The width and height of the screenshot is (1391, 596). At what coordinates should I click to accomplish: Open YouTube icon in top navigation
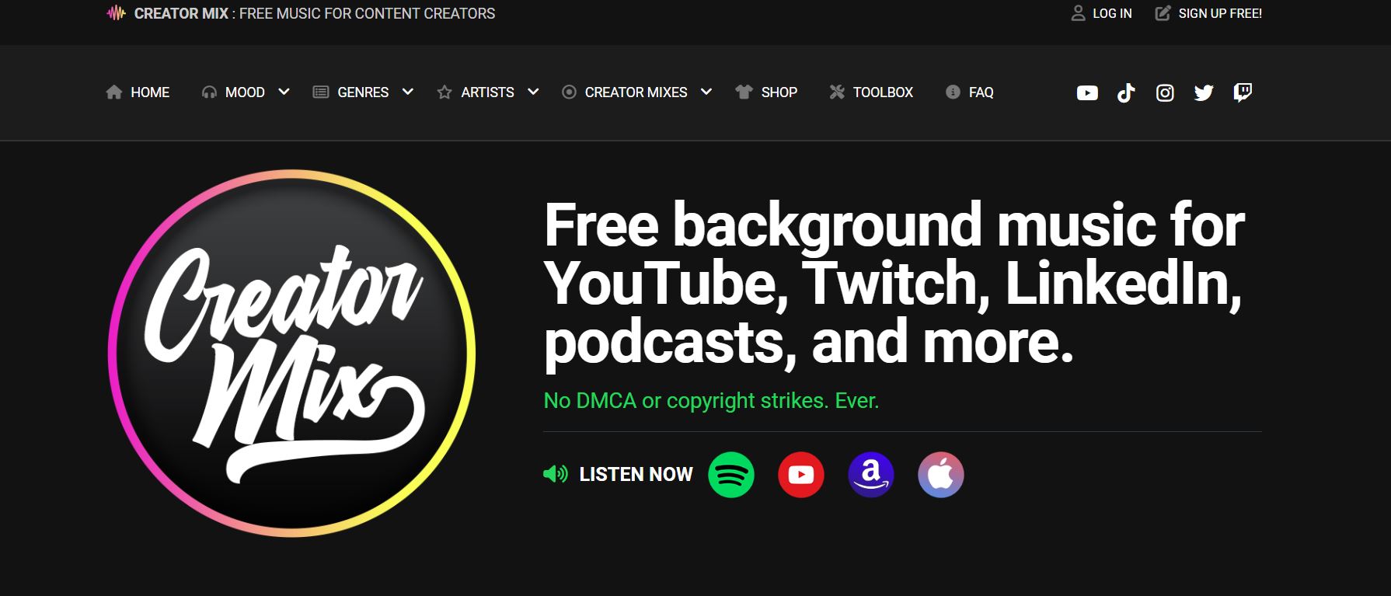point(1087,93)
